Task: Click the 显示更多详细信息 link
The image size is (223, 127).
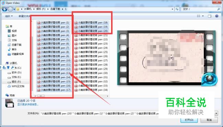Action: pos(28,105)
